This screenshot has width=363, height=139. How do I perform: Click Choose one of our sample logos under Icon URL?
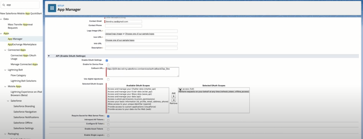(120, 40)
